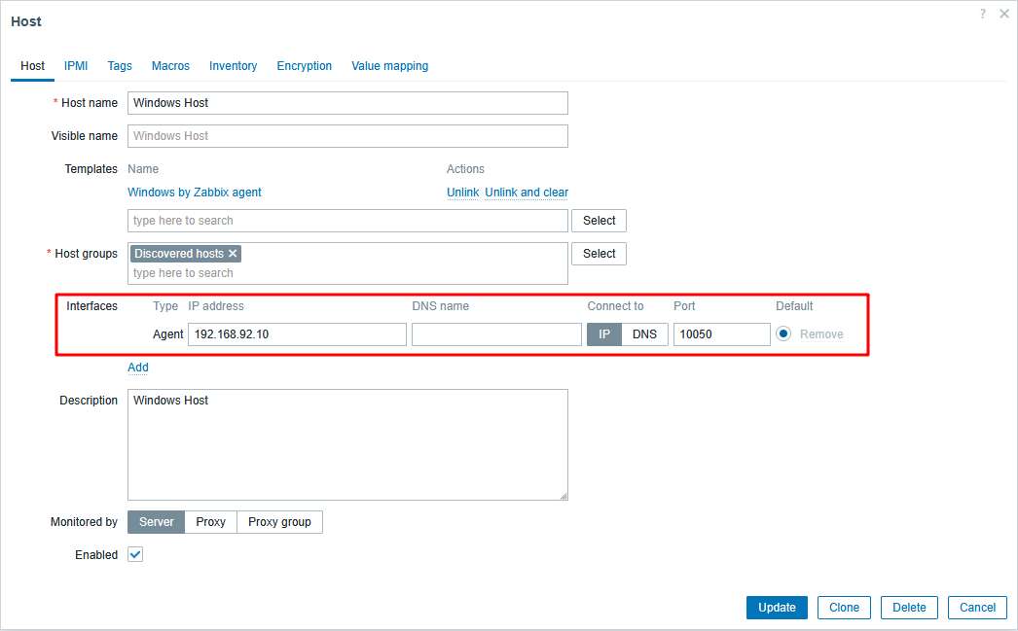Open the Macros tab
This screenshot has width=1018, height=631.
[170, 66]
